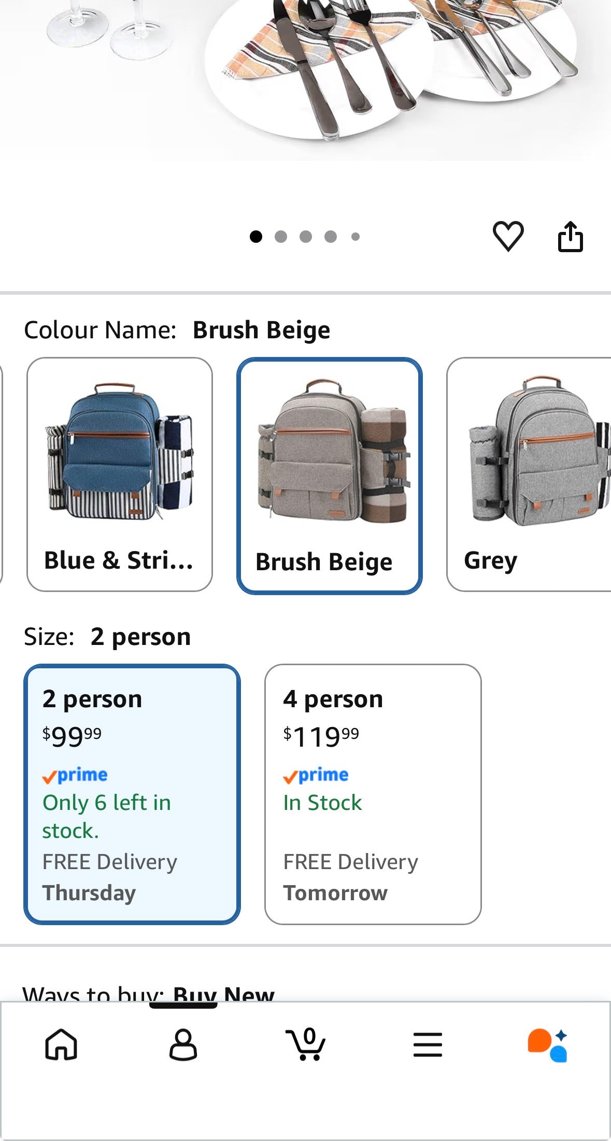Viewport: 611px width, 1141px height.
Task: Select the 2 person size option
Action: (x=132, y=794)
